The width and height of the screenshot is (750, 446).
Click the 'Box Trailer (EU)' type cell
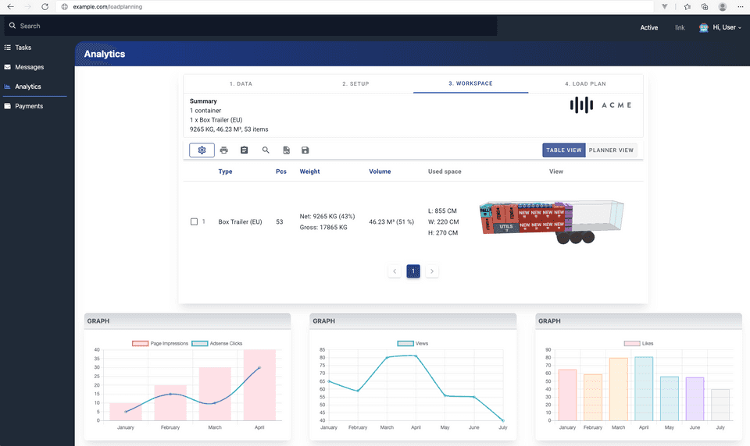click(240, 221)
